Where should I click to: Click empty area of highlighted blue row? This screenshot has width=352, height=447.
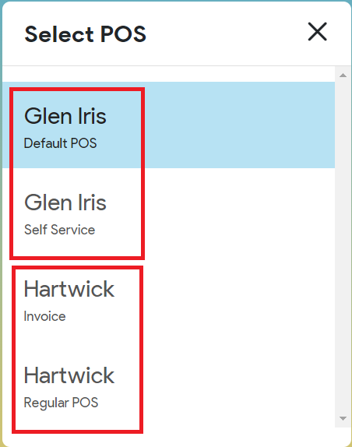[x=239, y=125]
